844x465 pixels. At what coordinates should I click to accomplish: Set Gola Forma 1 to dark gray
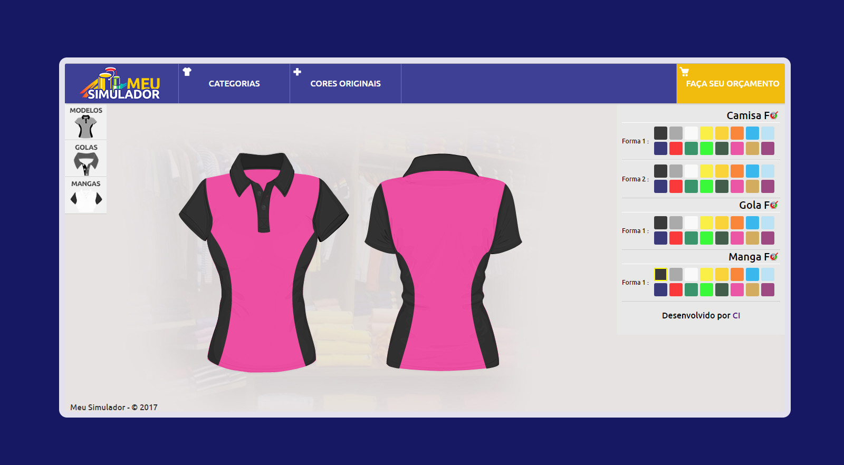tap(660, 222)
